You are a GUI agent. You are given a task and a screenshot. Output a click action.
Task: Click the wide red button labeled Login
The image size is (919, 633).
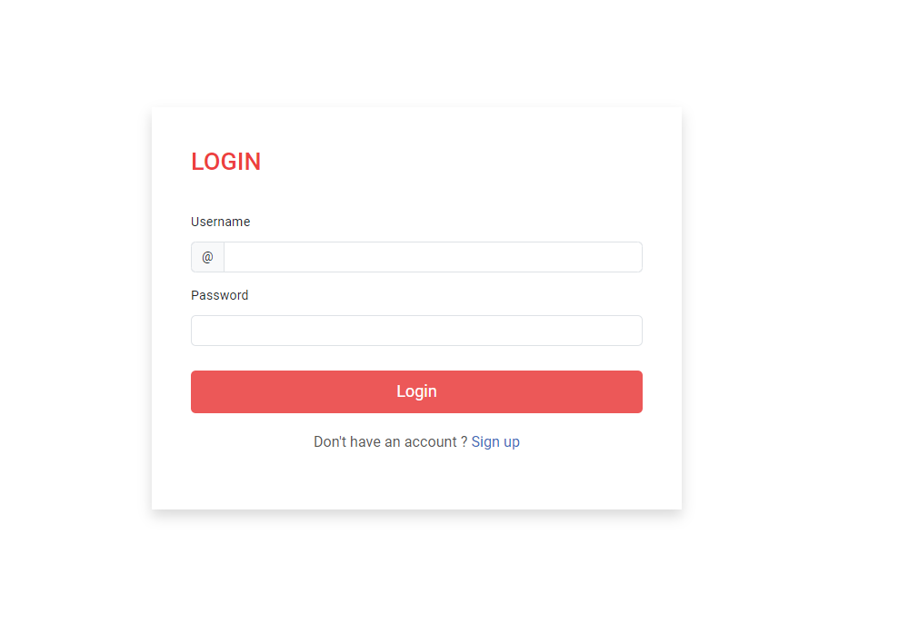416,391
